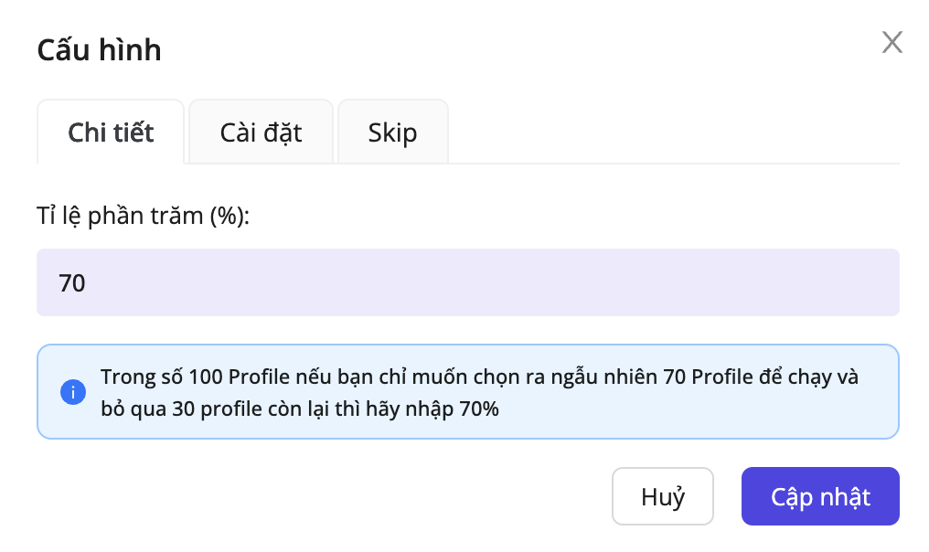The width and height of the screenshot is (929, 552).
Task: Dismiss dialog using the X icon
Action: coord(892,42)
